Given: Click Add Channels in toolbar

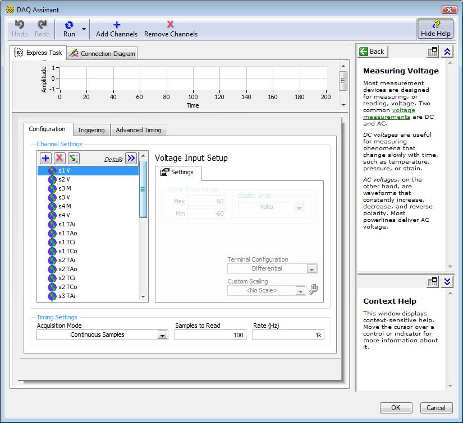Looking at the screenshot, I should 117,29.
